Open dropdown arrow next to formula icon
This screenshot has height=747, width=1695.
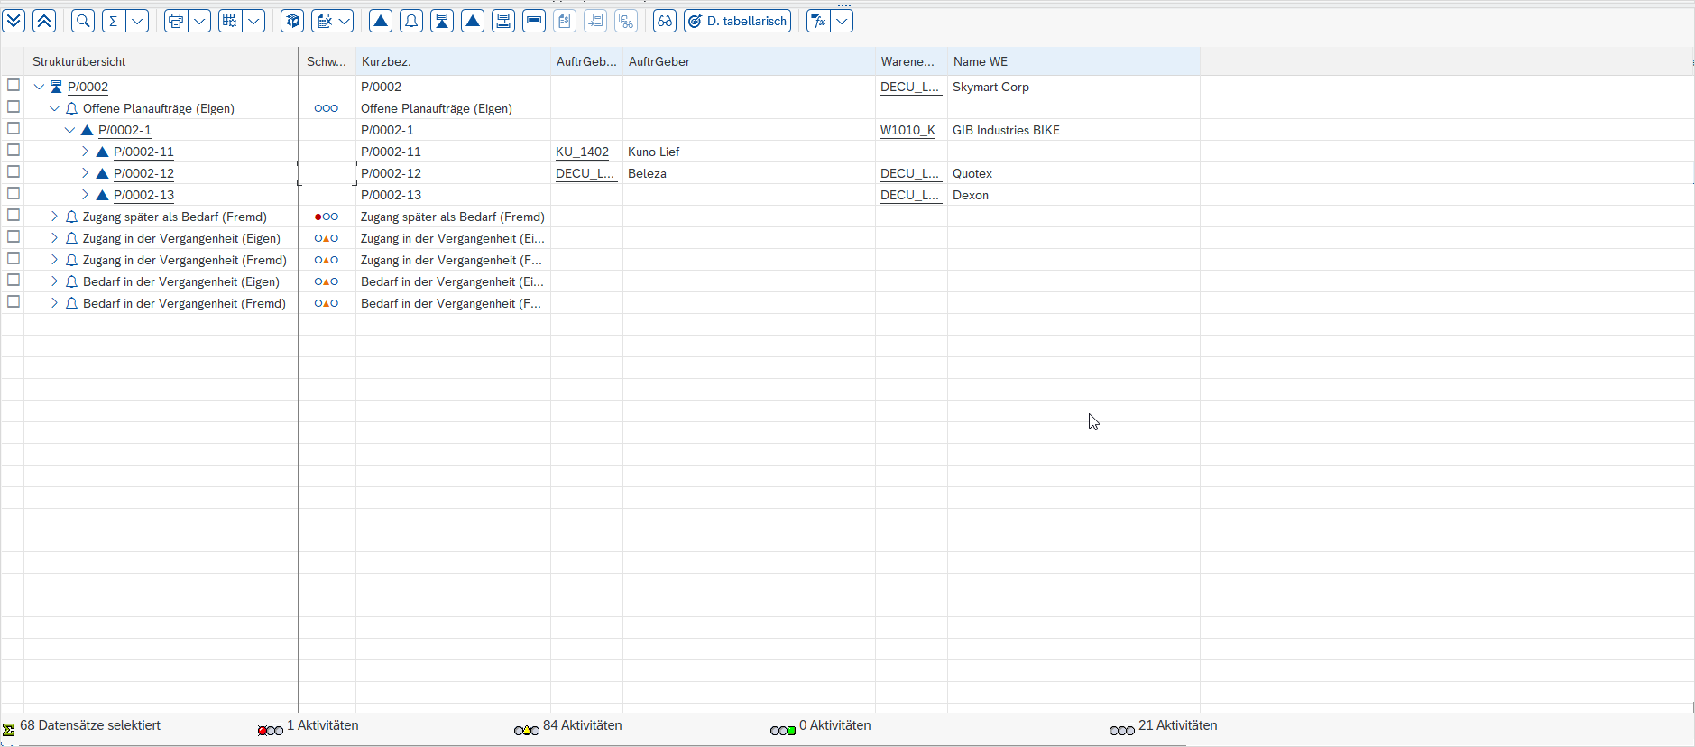point(842,21)
